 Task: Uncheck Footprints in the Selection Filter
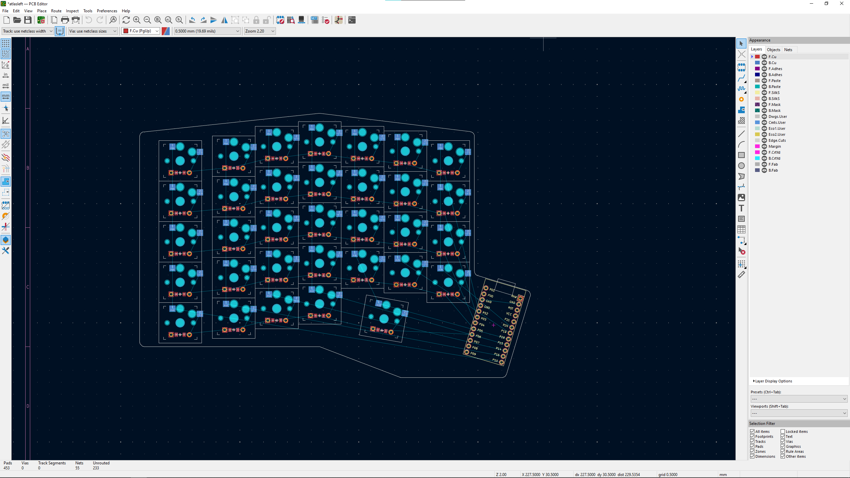pyautogui.click(x=752, y=436)
